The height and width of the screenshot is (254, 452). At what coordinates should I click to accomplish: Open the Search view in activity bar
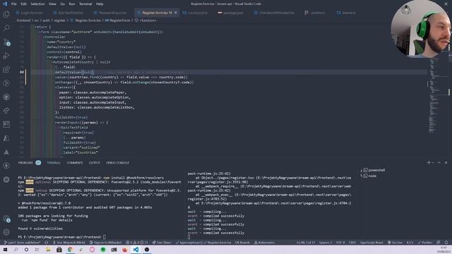pos(6,28)
